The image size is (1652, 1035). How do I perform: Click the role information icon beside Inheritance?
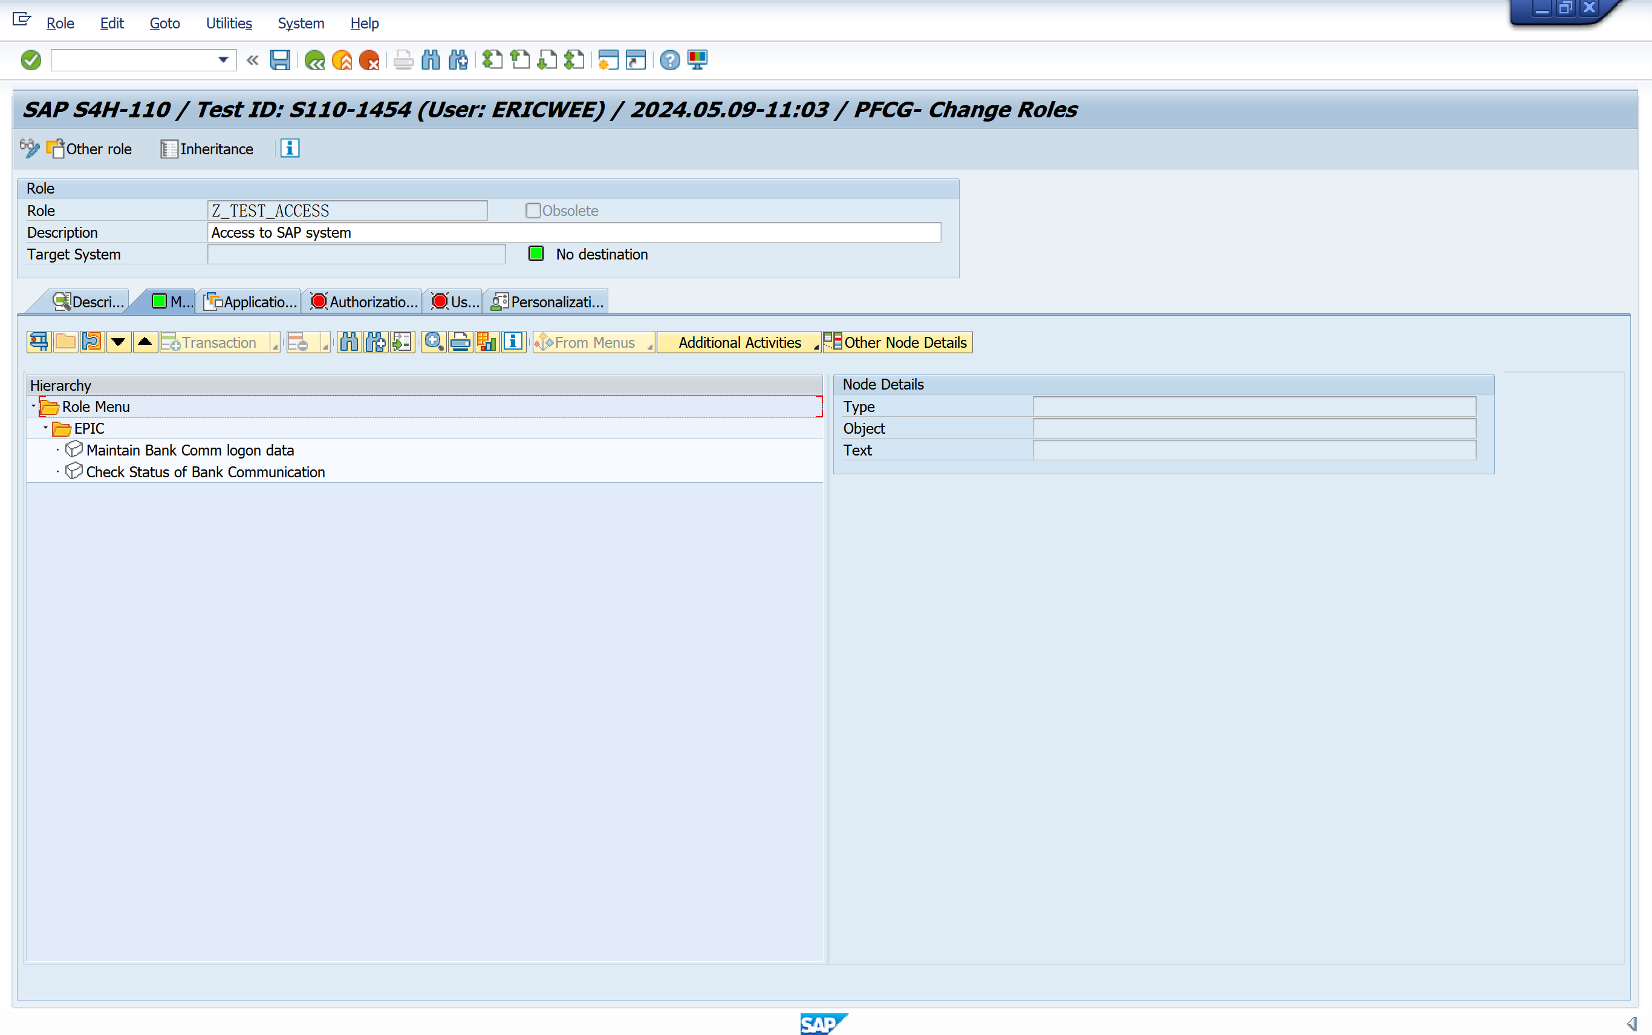[290, 149]
